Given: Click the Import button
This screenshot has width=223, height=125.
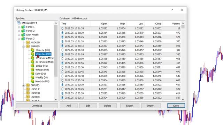Looking at the screenshot, I should (151, 106).
